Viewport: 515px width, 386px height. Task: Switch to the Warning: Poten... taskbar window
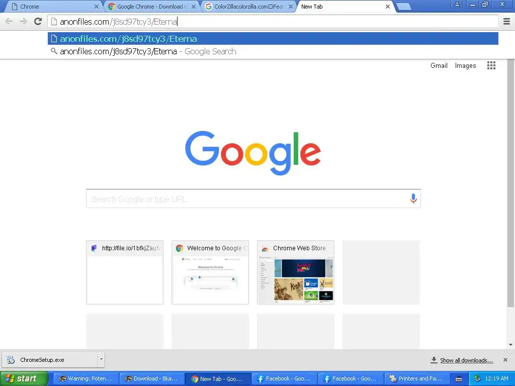85,379
